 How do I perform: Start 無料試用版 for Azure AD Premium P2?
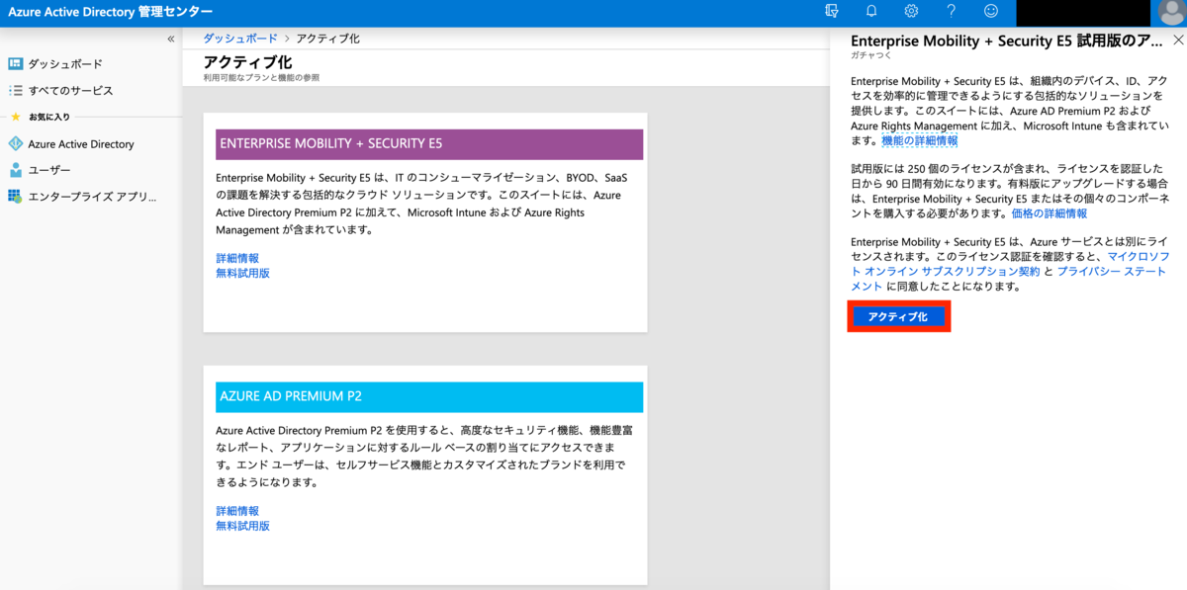point(242,526)
